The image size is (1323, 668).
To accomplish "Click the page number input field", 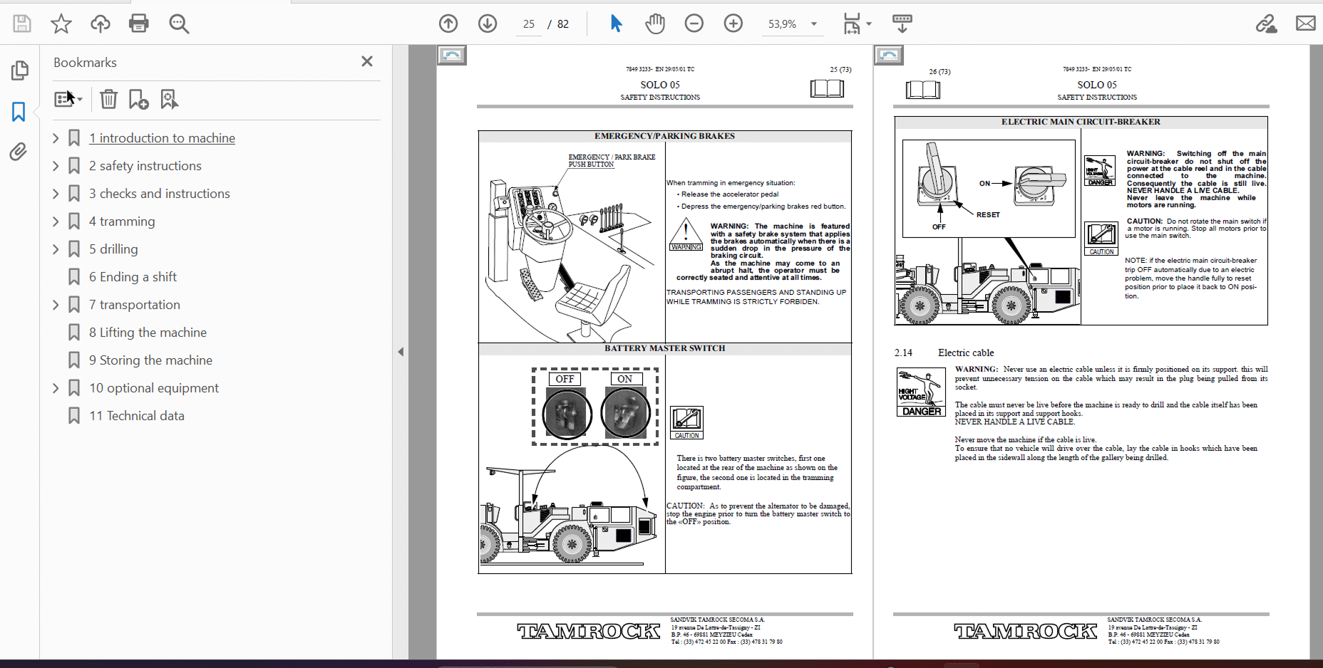I will (x=528, y=24).
